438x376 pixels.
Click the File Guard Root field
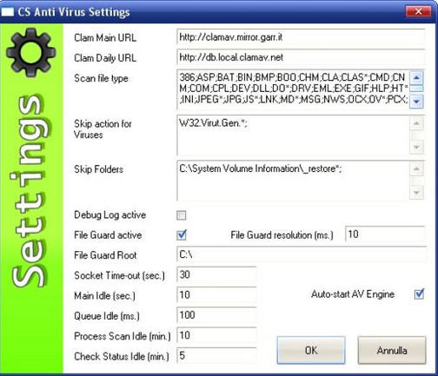302,254
